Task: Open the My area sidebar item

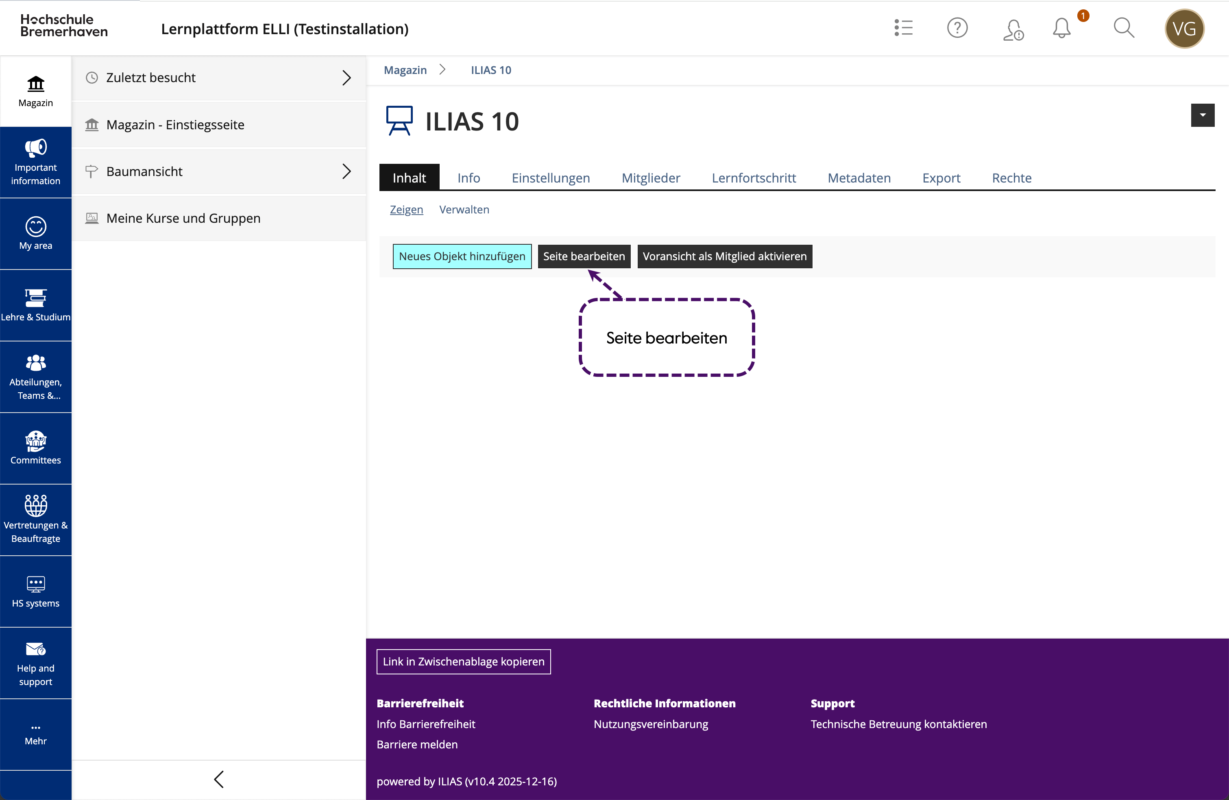Action: (36, 234)
